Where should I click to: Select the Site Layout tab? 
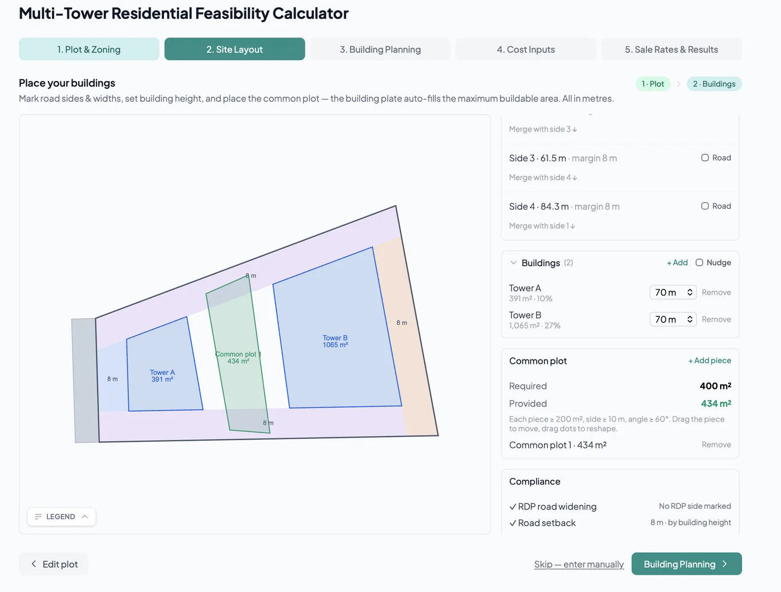(x=234, y=49)
